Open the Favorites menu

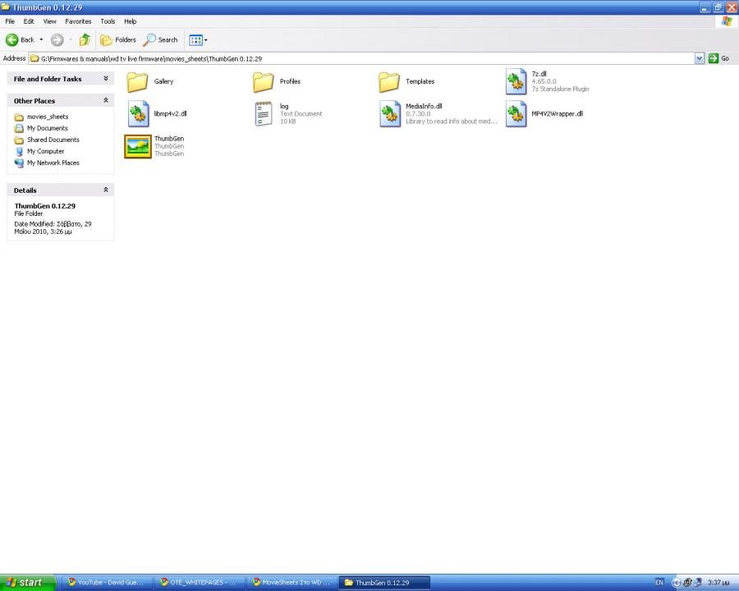coord(78,21)
